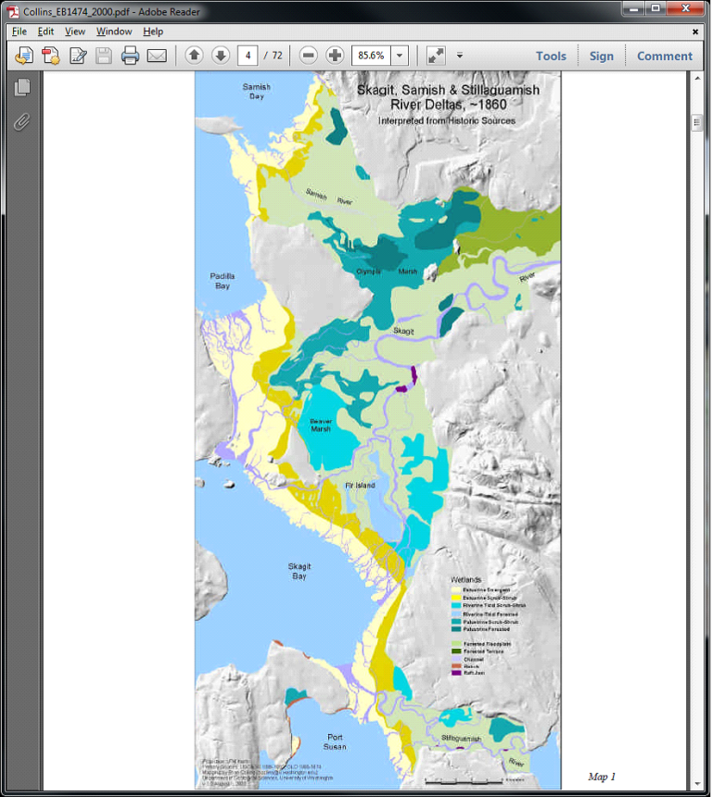Zoom out with the minus button
Viewport: 712px width, 797px height.
click(309, 56)
